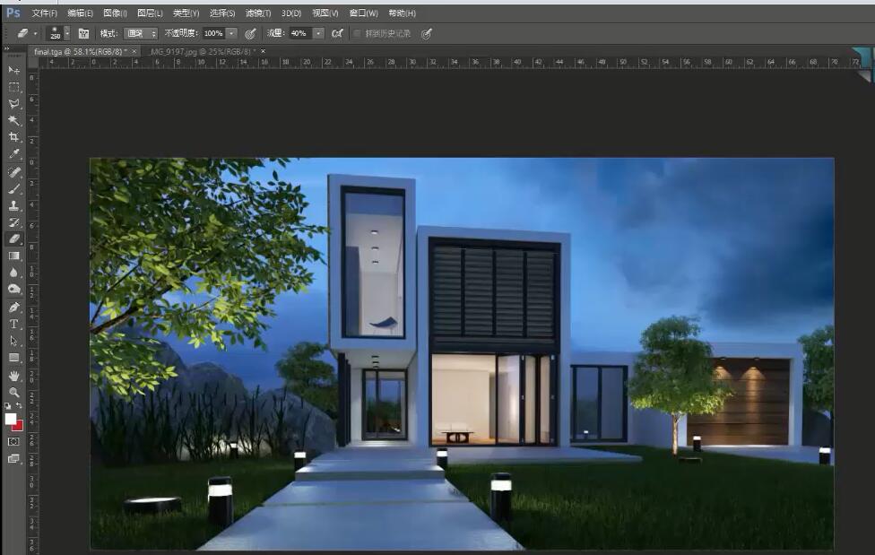The width and height of the screenshot is (875, 555).
Task: Open the 类型(Y) menu
Action: pyautogui.click(x=186, y=13)
